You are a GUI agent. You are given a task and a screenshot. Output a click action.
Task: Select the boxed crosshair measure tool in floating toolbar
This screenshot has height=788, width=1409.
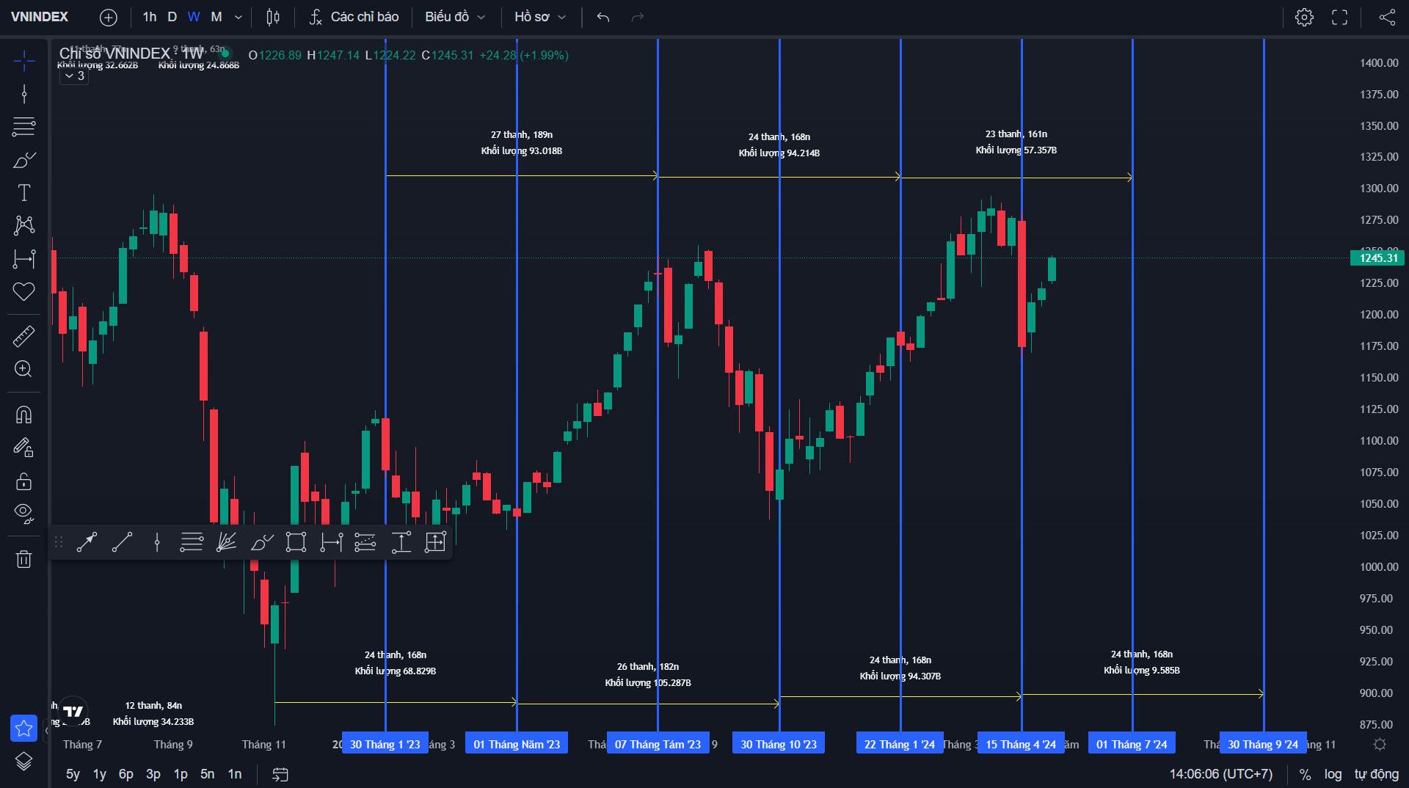click(x=436, y=542)
